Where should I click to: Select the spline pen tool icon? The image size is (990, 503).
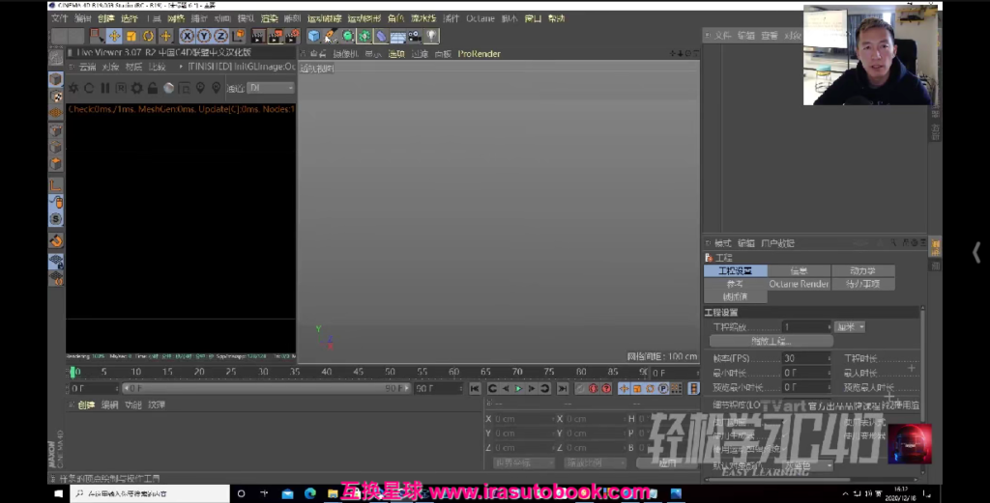tap(331, 36)
